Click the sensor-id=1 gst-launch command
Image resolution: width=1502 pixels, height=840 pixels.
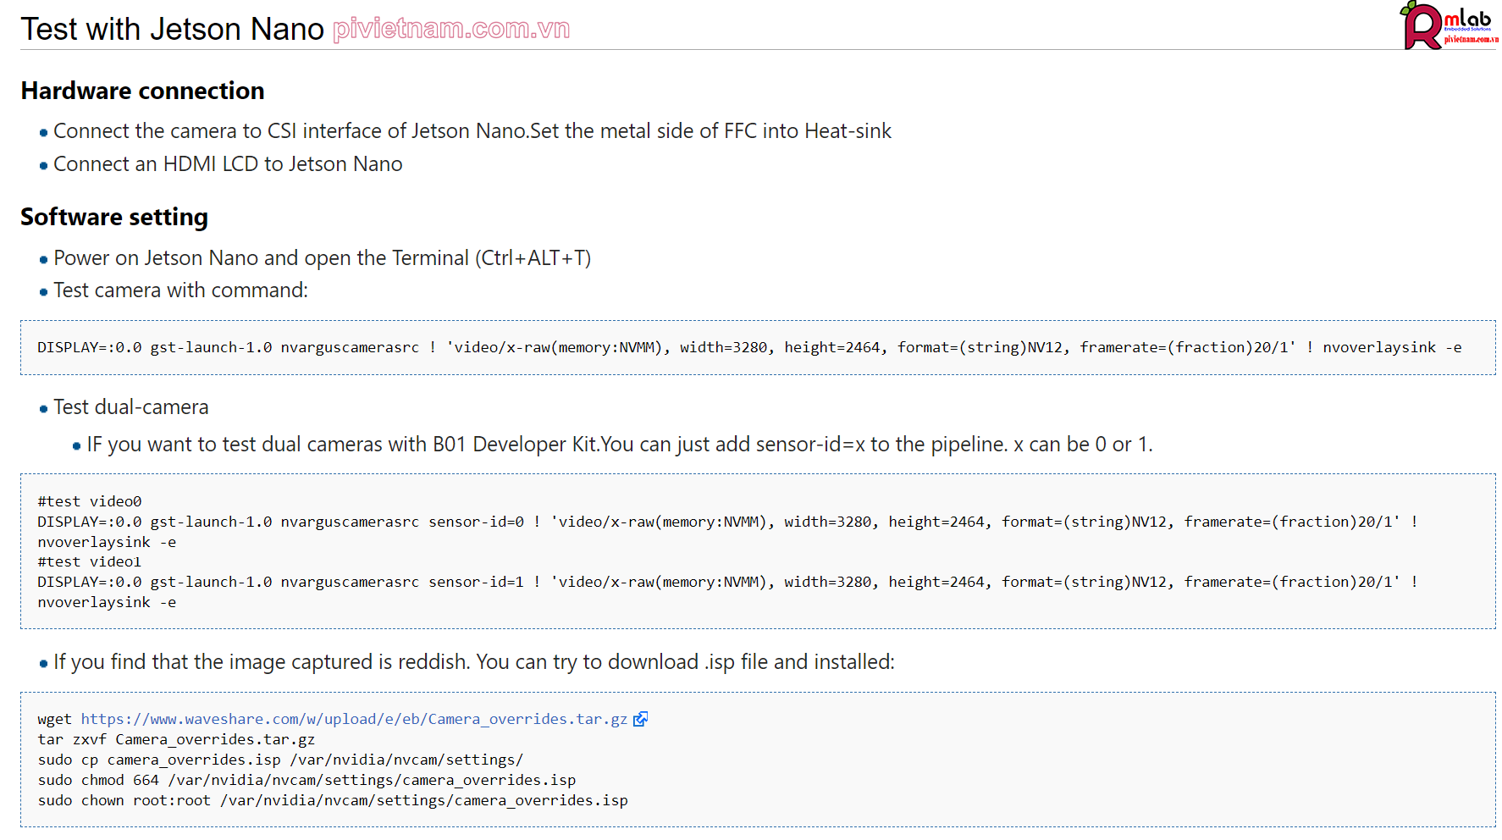(727, 592)
